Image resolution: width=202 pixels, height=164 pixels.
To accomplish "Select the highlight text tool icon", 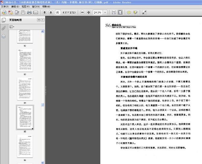I will (x=135, y=12).
